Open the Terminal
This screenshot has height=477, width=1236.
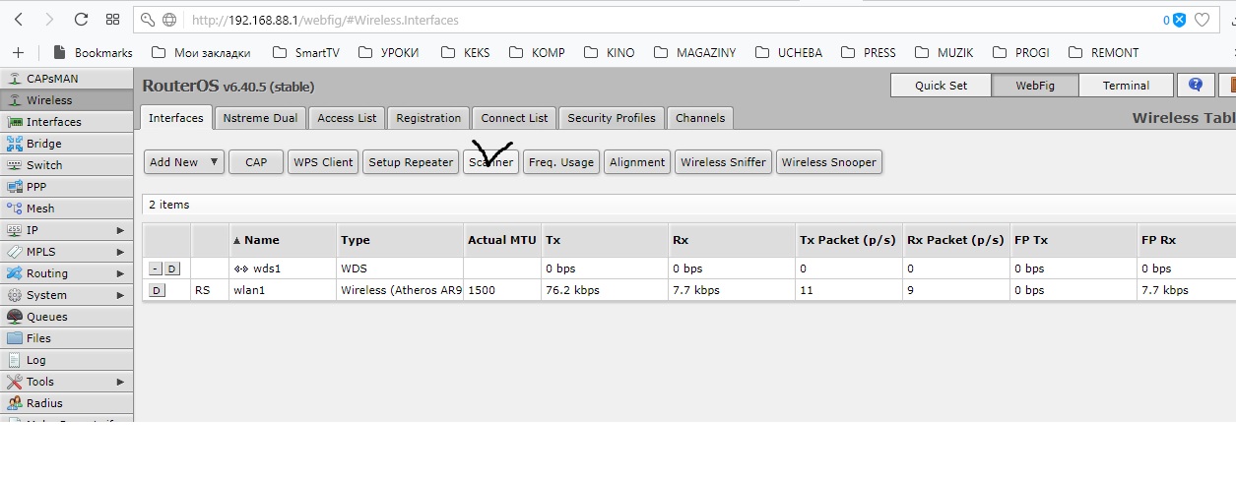pos(1126,86)
